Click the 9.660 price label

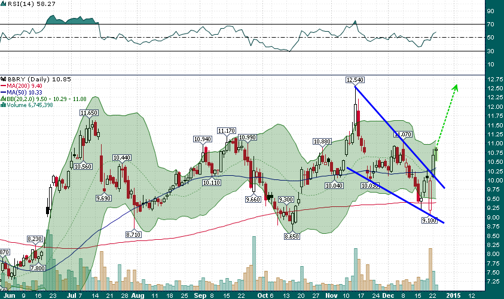(x=253, y=199)
